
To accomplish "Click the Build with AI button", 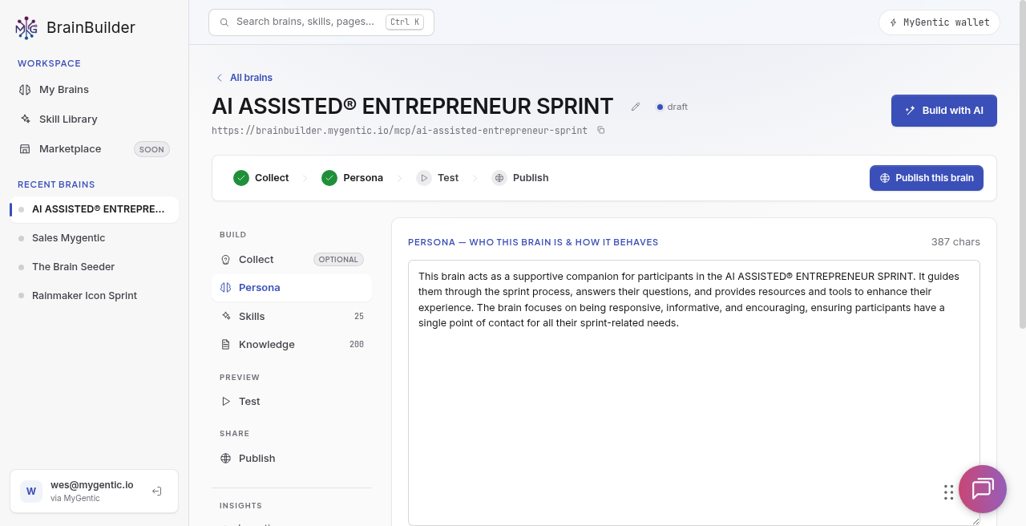I will tap(944, 111).
